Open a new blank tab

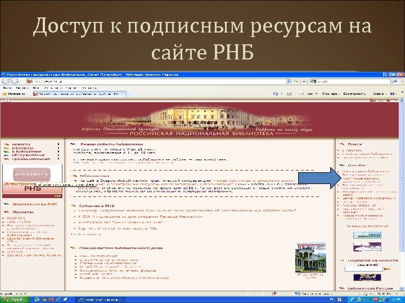pos(130,94)
